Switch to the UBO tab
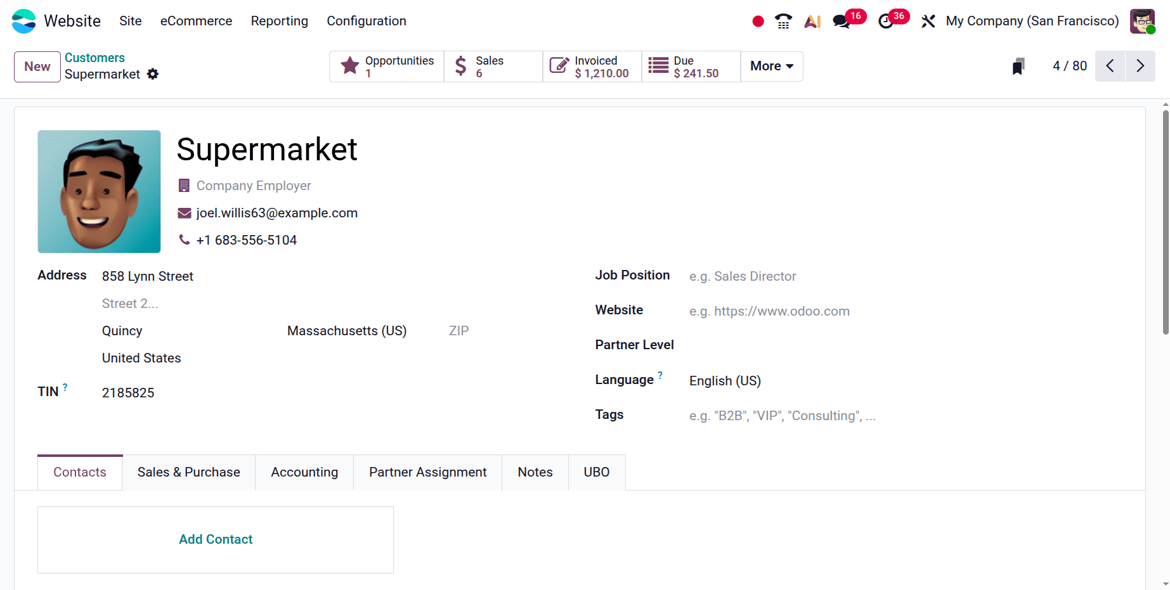The width and height of the screenshot is (1170, 590). click(597, 472)
